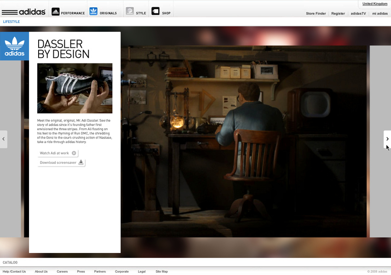Open adidasTV link
This screenshot has height=275, width=391.
pos(358,13)
